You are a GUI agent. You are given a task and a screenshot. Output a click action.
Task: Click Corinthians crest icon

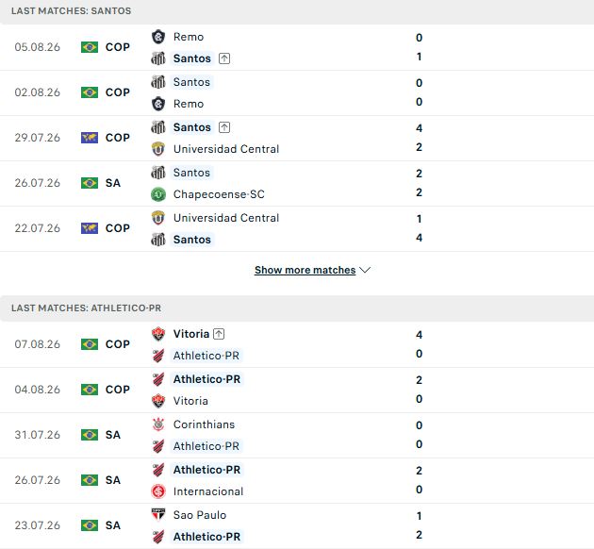point(158,424)
